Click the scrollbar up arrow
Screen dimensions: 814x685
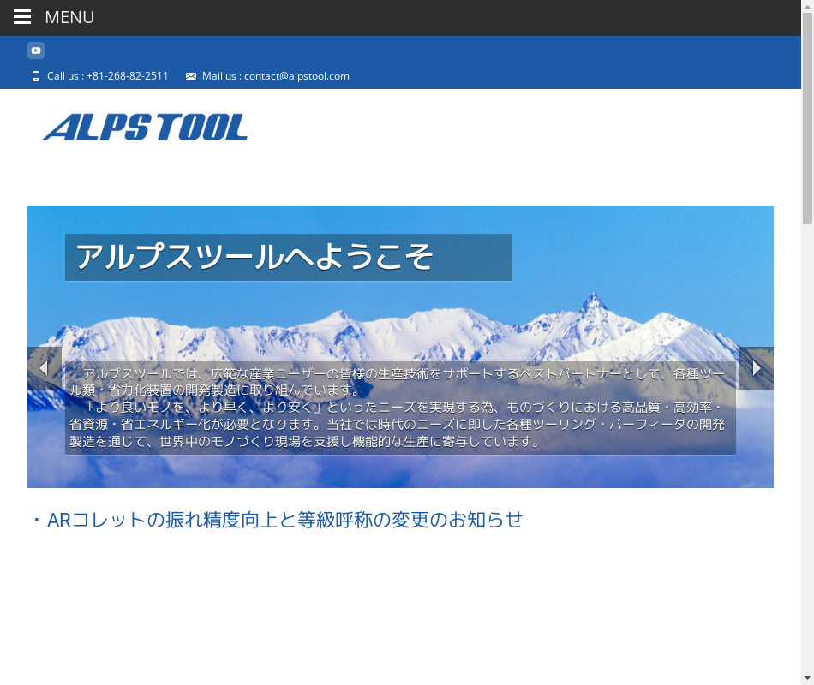[807, 7]
